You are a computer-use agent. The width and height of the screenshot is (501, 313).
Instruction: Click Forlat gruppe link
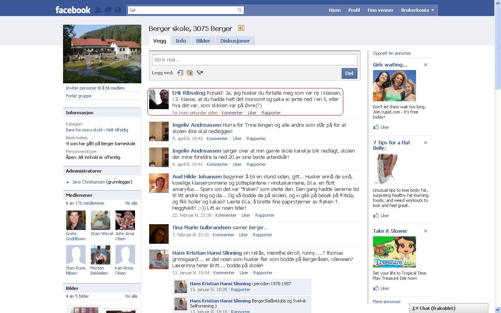pyautogui.click(x=78, y=96)
